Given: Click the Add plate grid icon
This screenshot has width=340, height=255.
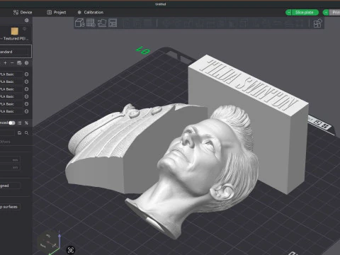Looking at the screenshot, I should coord(91,23).
